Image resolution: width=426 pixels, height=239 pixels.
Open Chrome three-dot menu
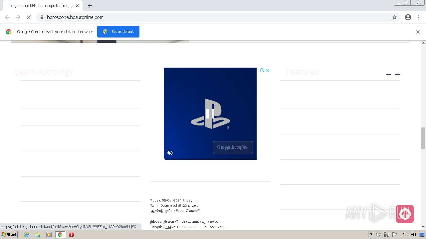(x=419, y=17)
